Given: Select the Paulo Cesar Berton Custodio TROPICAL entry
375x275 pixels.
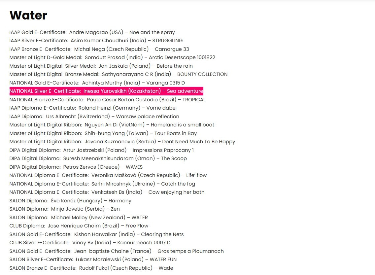Looking at the screenshot, I should 107,100.
